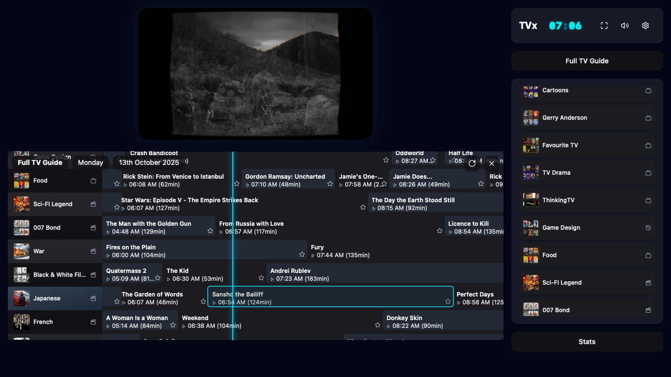Click the TV icon beside Food in sidebar
Screen dimensions: 671x377
coord(648,255)
